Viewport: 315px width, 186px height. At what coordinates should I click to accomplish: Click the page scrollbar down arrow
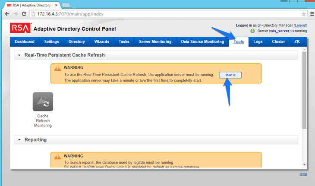coord(304,165)
